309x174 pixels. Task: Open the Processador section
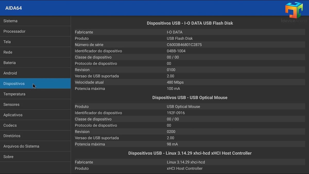[x=35, y=31]
